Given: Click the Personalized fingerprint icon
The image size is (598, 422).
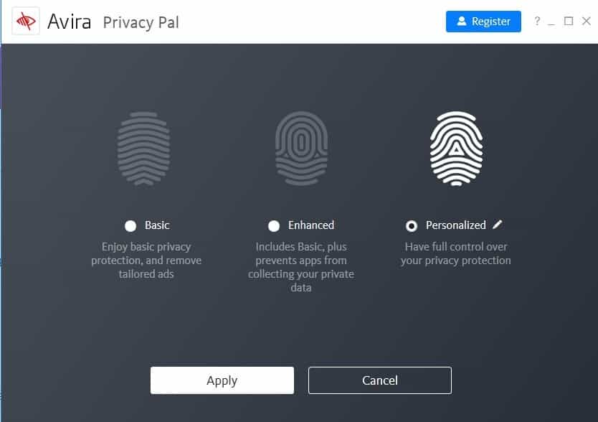Looking at the screenshot, I should [x=456, y=149].
